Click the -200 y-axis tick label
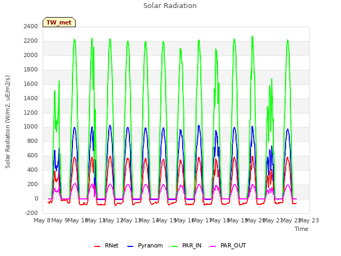 (31, 213)
